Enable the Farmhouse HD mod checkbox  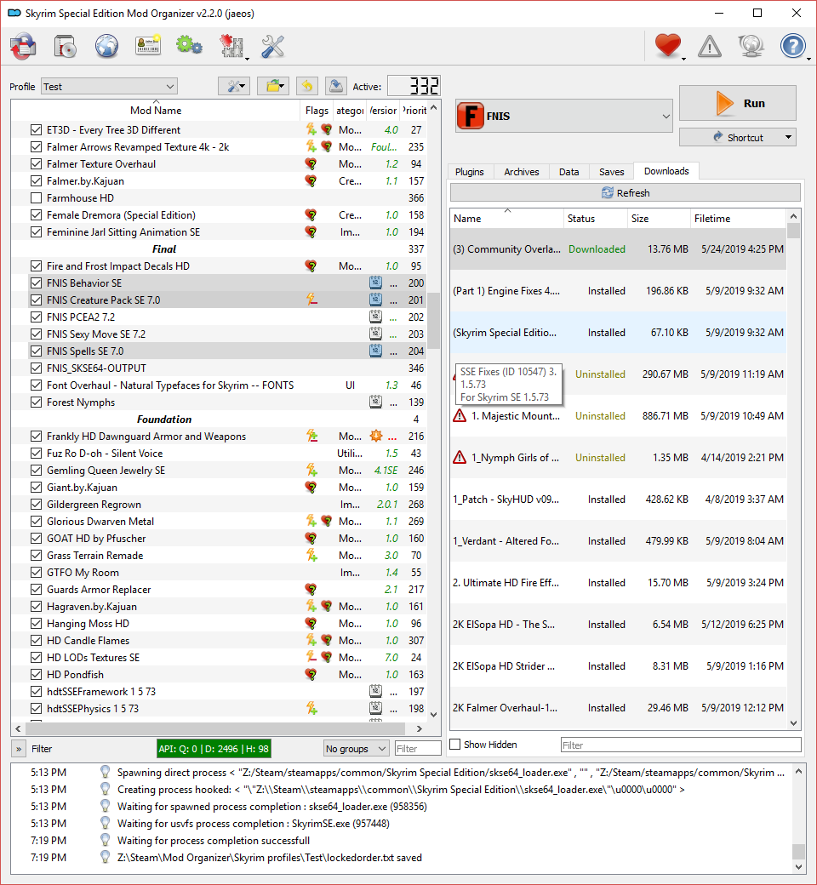click(x=36, y=198)
